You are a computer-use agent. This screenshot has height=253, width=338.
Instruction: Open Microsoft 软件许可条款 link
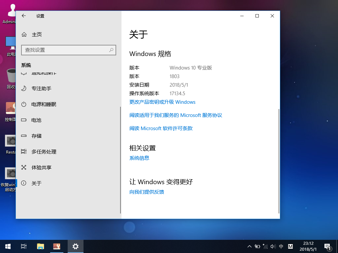point(161,128)
